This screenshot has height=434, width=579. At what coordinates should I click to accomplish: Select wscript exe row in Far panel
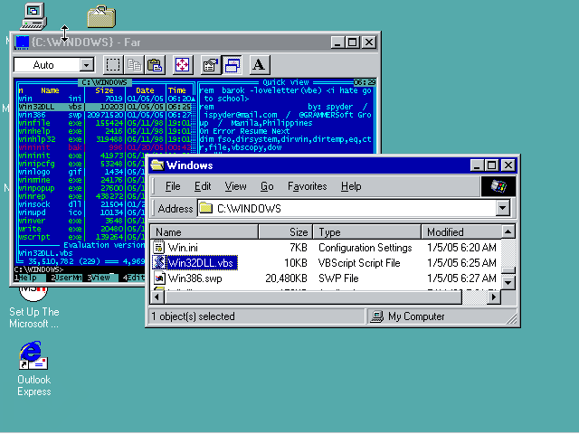[x=82, y=237]
